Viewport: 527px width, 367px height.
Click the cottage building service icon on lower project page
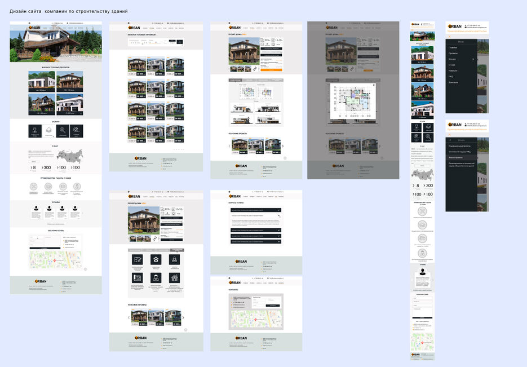[174, 278]
